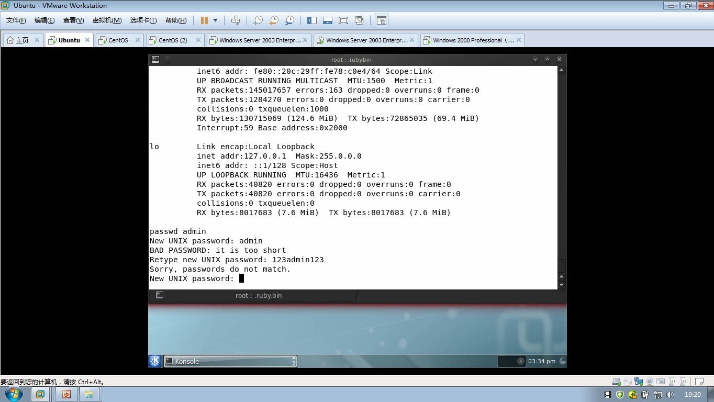Click the PowerPoint taskbar icon
714x402 pixels.
click(66, 394)
